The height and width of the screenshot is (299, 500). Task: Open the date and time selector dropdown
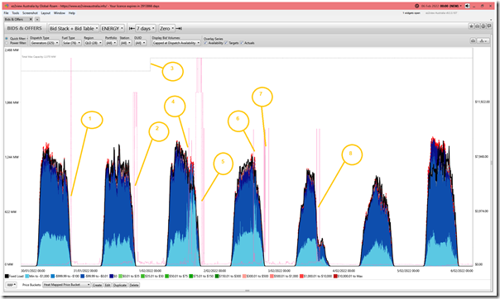(440, 6)
